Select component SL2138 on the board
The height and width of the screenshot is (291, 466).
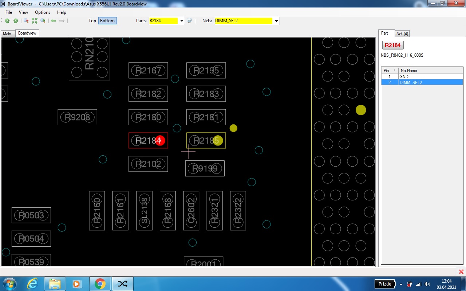144,211
